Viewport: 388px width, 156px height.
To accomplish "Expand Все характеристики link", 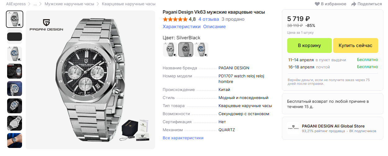I will pos(183,138).
